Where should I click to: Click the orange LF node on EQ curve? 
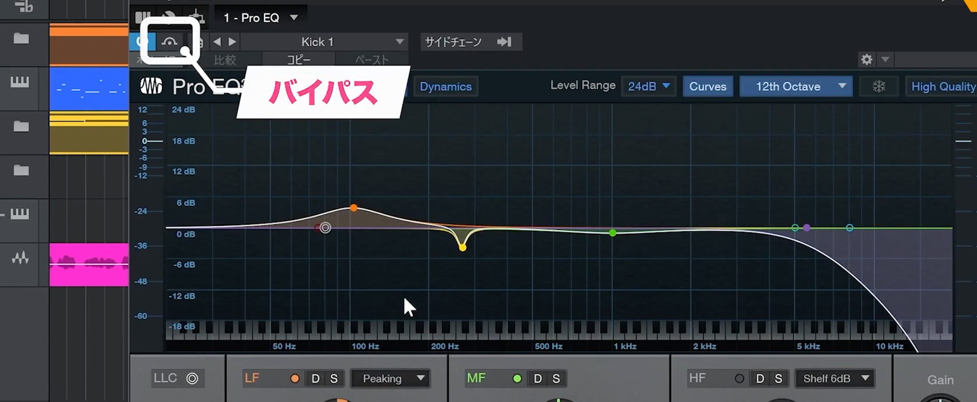pos(354,208)
